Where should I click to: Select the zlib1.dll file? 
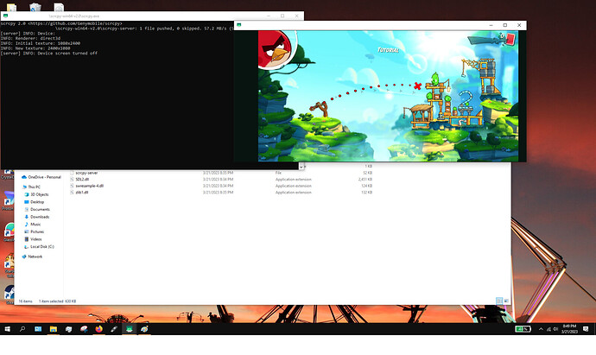point(83,193)
